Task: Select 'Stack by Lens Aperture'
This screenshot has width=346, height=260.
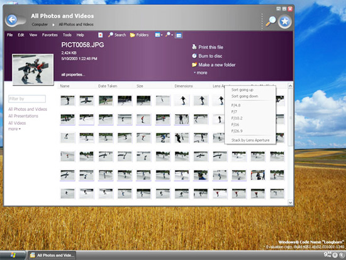Action: [250, 140]
